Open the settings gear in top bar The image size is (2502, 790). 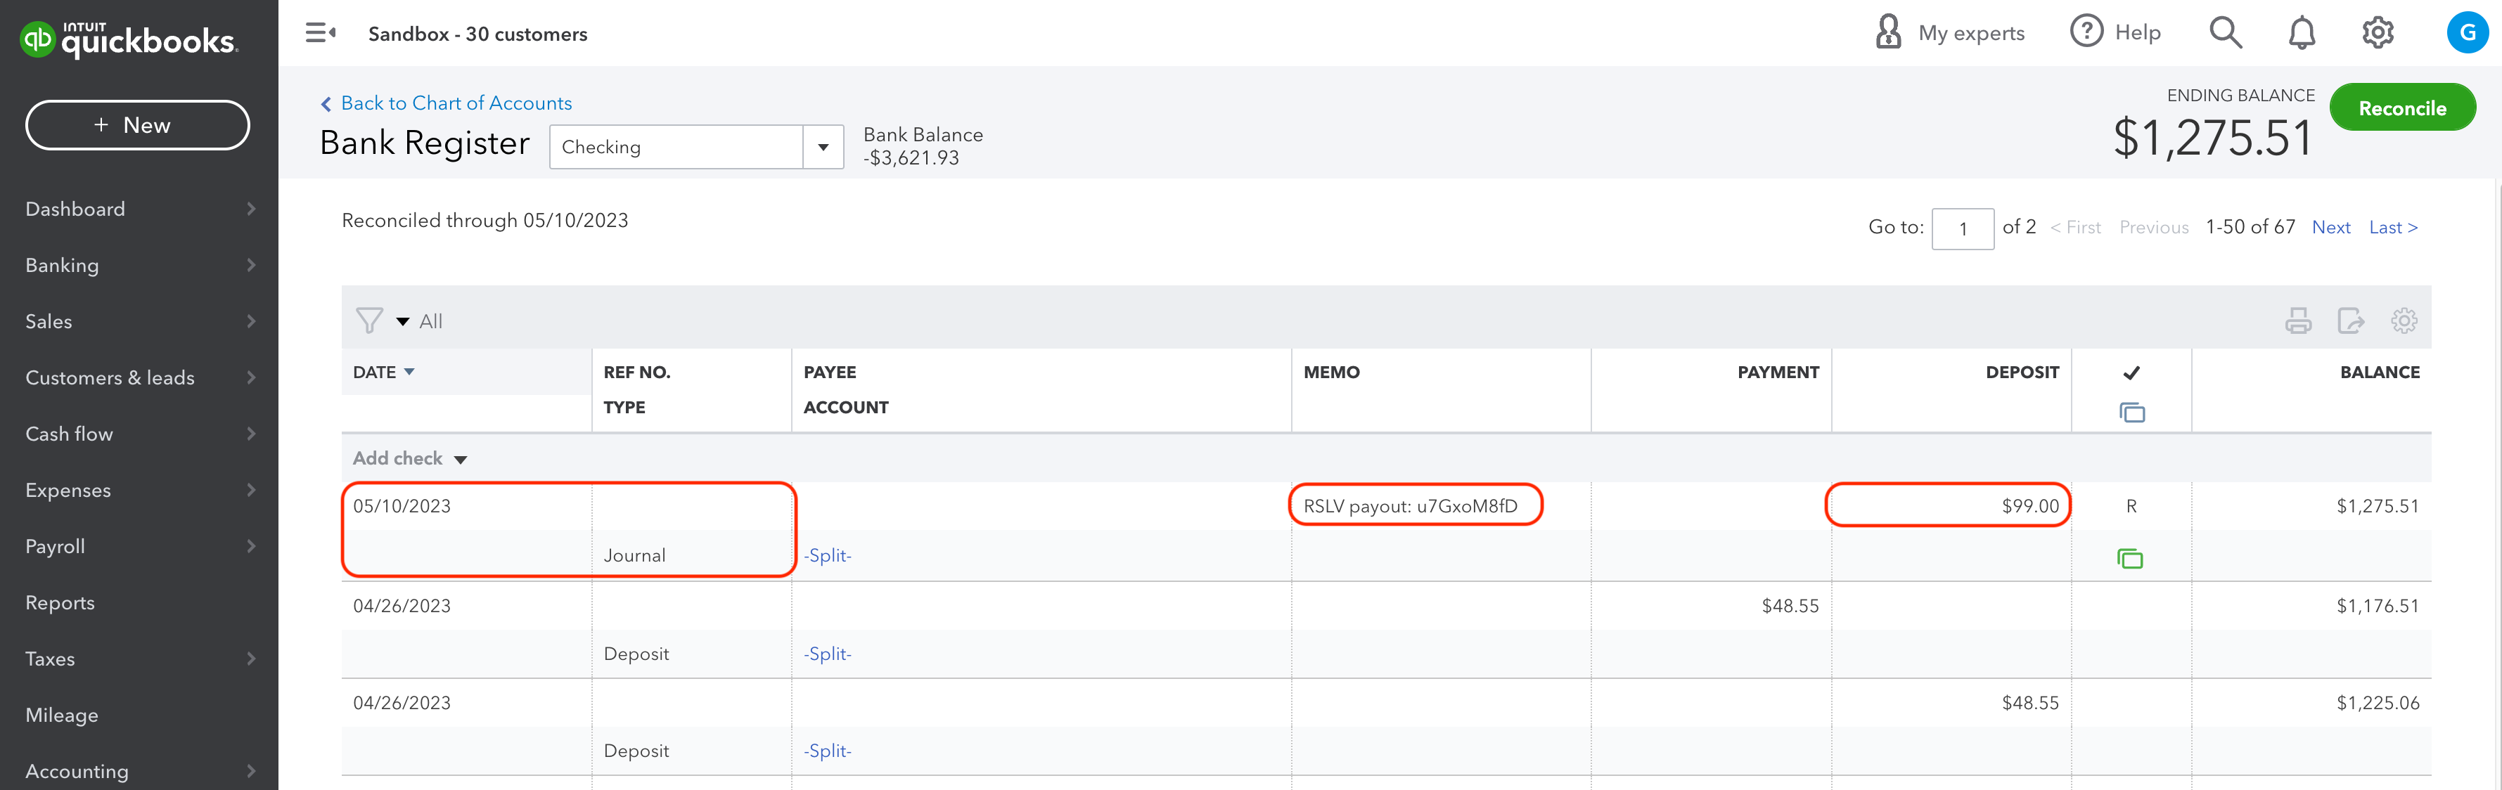point(2377,33)
